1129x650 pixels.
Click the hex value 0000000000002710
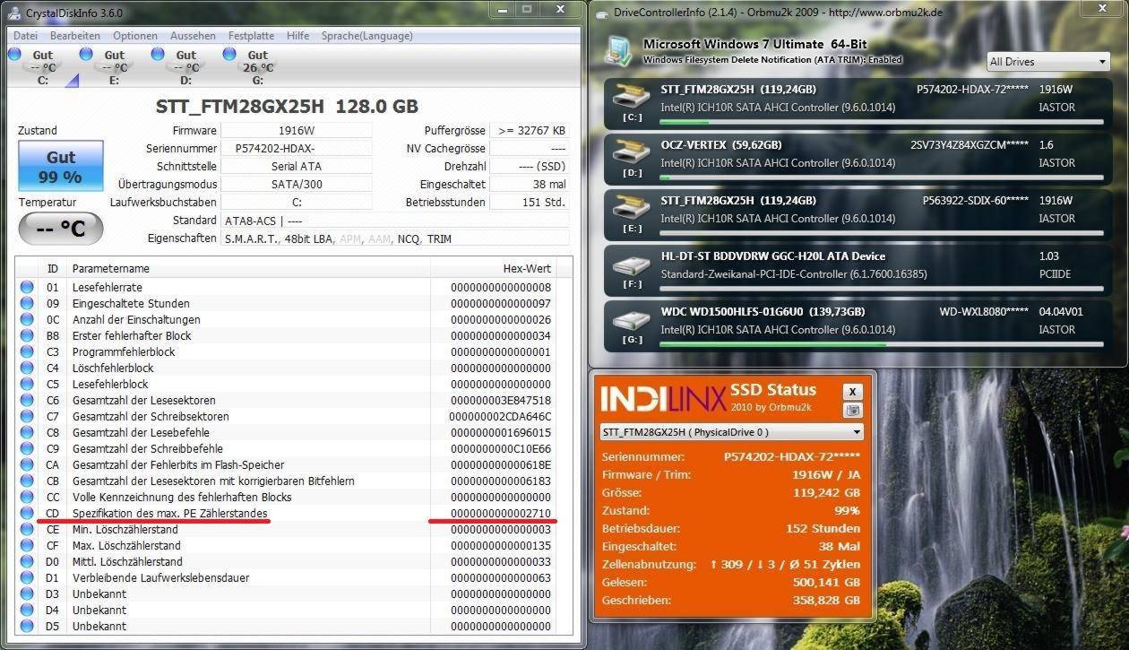tap(501, 513)
